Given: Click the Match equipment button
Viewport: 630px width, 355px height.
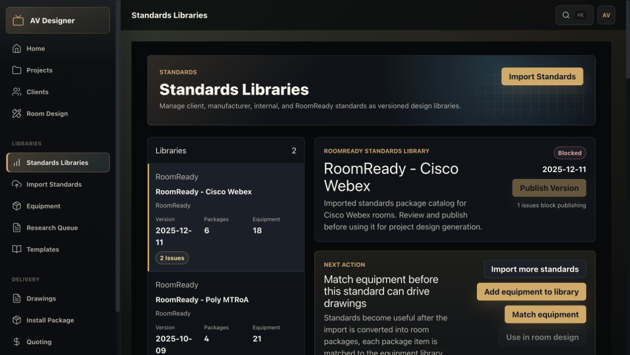Looking at the screenshot, I should click(x=545, y=314).
